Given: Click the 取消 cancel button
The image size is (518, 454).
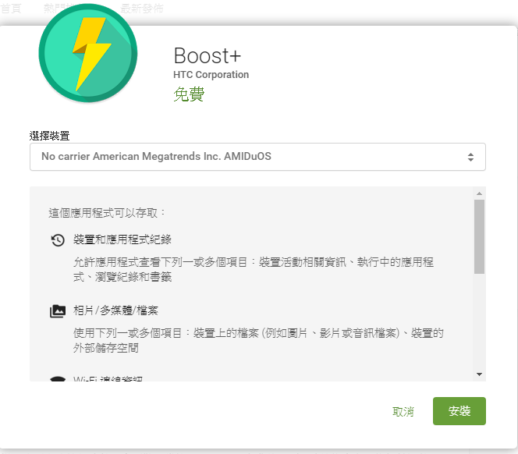Looking at the screenshot, I should point(403,412).
